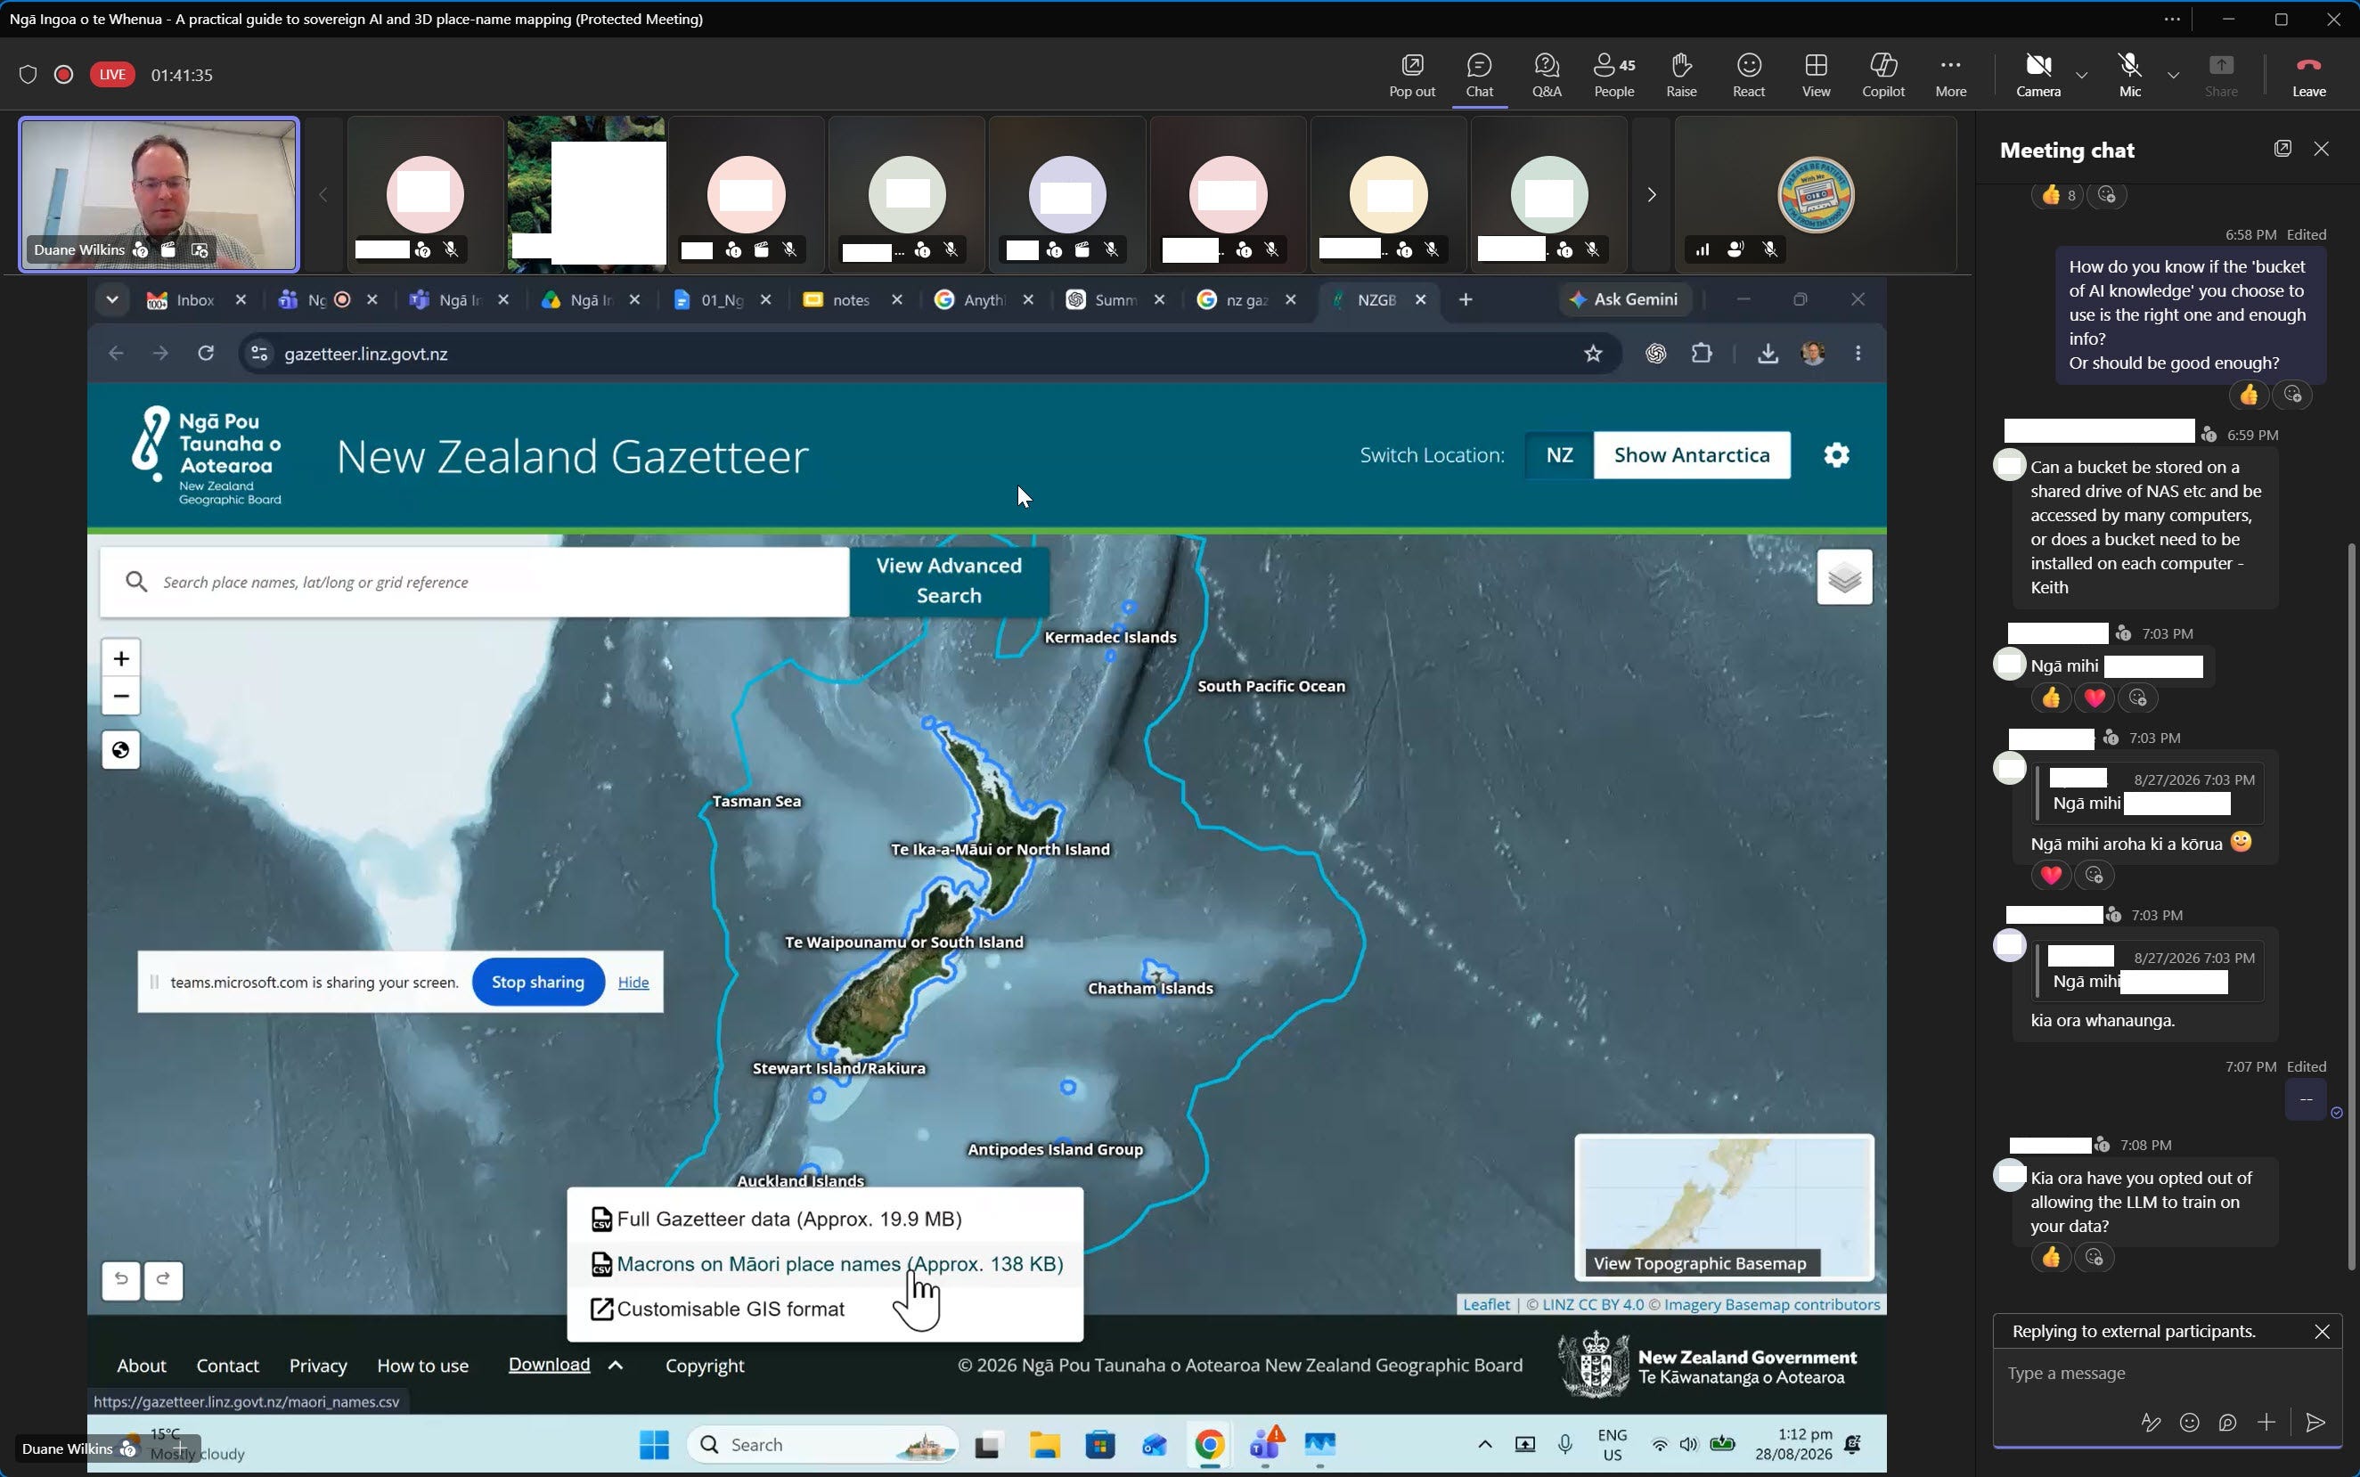Close the Meeting chat panel
This screenshot has width=2360, height=1477.
(2321, 149)
